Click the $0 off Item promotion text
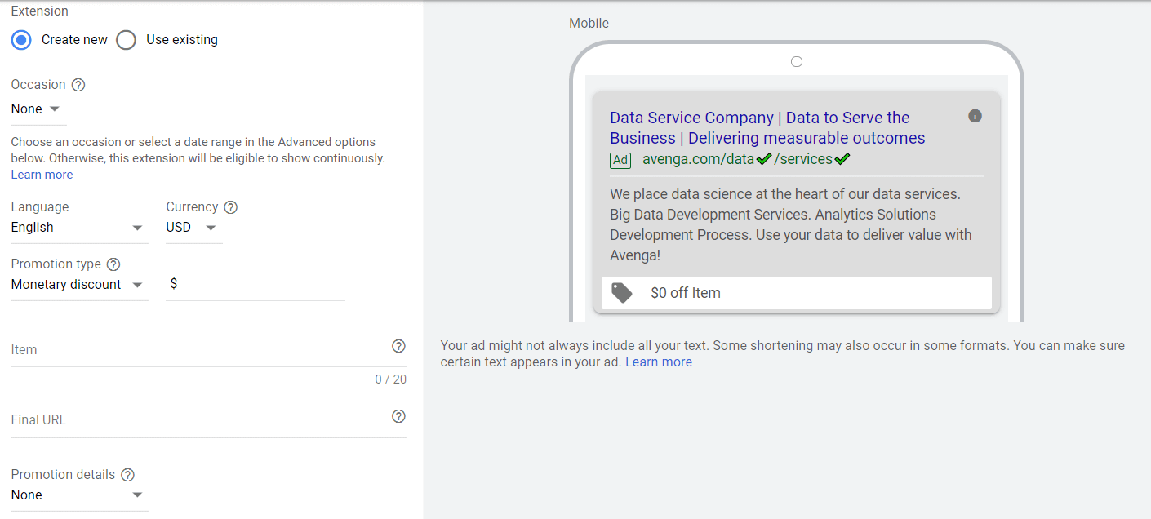 tap(686, 293)
